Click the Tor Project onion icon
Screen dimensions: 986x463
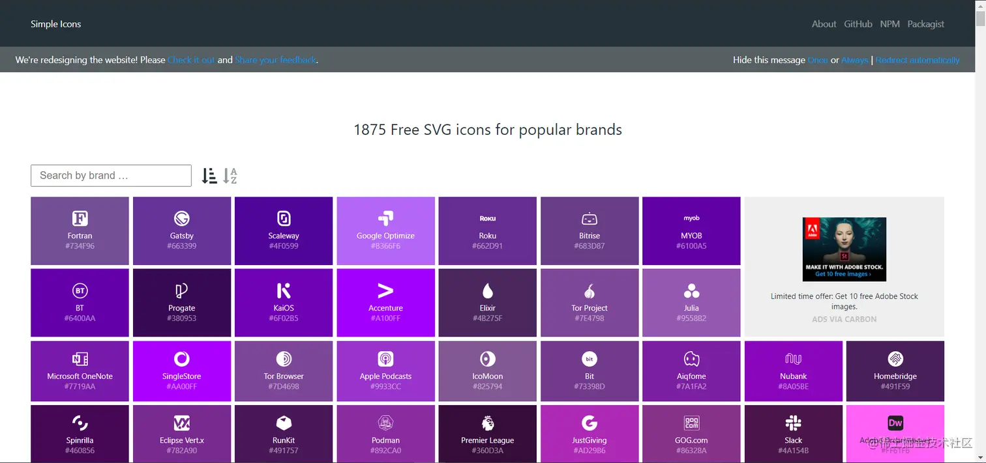click(x=590, y=290)
